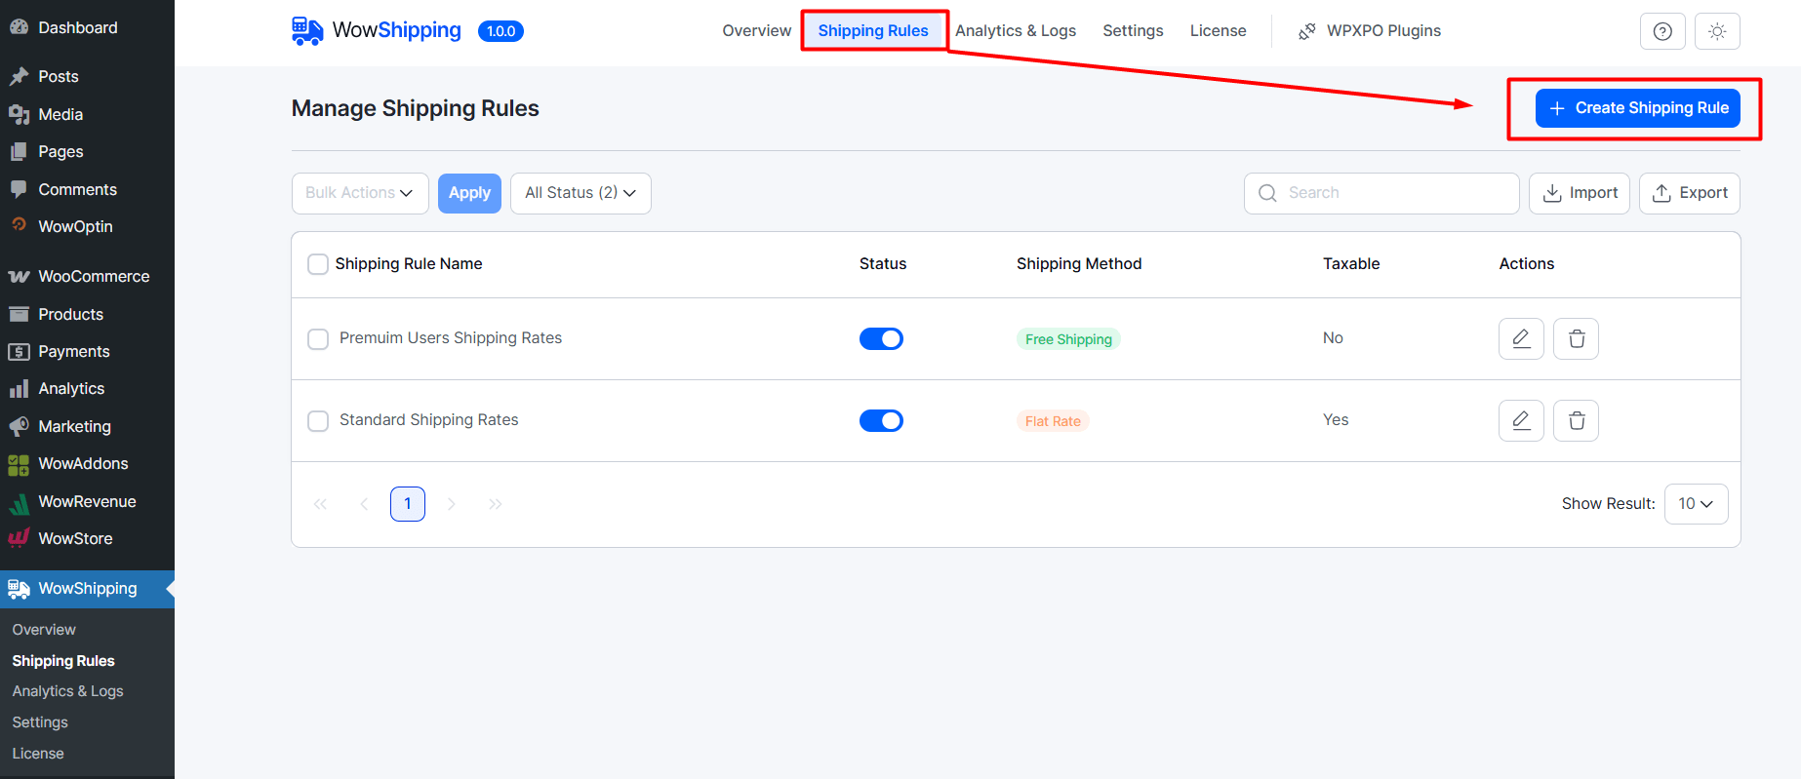The width and height of the screenshot is (1801, 779).
Task: Click the Analytics bar chart icon
Action: 19,388
